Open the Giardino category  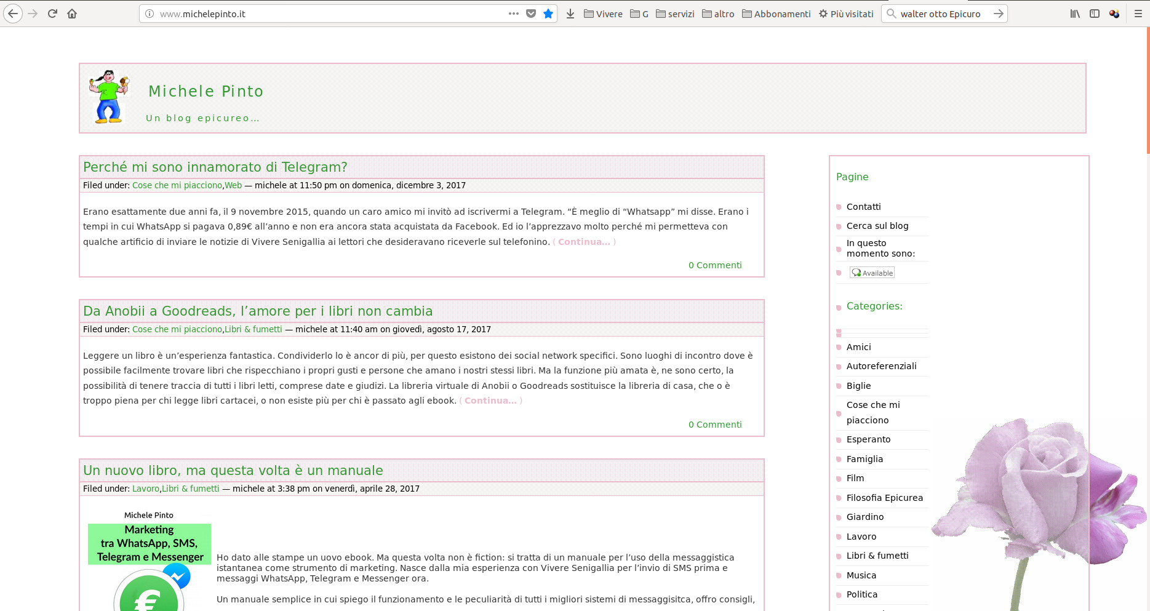pyautogui.click(x=865, y=517)
